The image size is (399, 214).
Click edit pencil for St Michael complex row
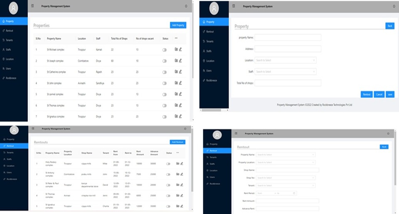click(180, 49)
